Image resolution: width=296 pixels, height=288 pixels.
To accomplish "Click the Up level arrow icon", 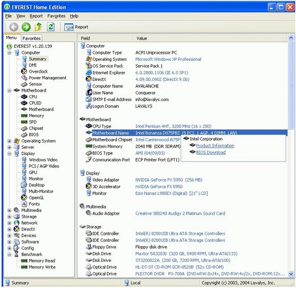I will pos(38,27).
